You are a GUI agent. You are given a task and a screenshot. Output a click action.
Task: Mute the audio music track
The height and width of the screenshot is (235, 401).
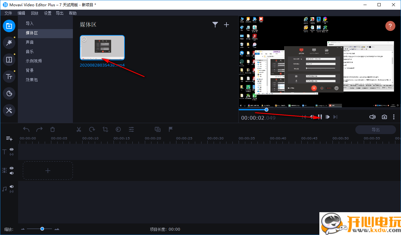pos(12,187)
